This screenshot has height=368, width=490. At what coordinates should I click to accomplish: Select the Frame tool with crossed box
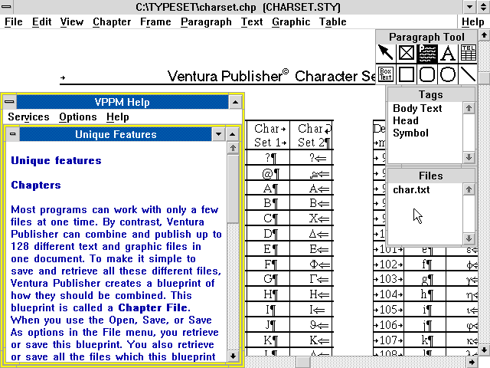(407, 53)
